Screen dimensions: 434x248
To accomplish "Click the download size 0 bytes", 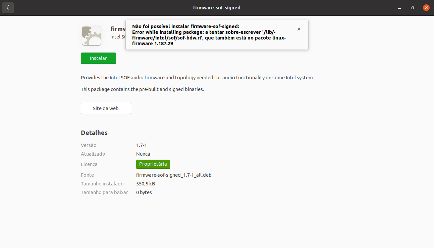I will (x=144, y=192).
